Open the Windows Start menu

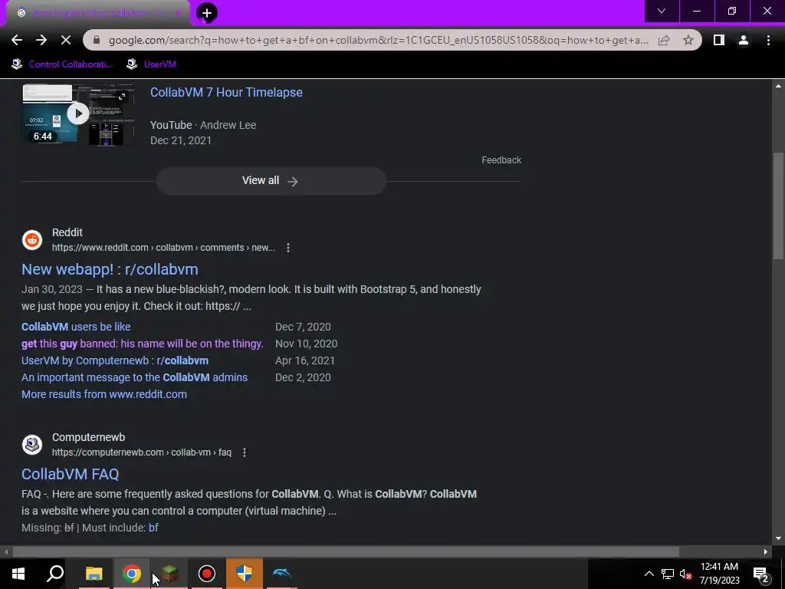pos(18,574)
